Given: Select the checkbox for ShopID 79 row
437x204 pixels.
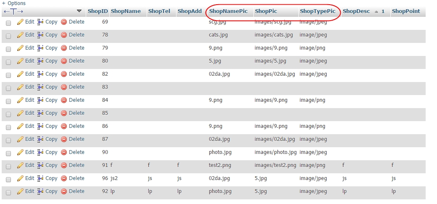Looking at the screenshot, I should [8, 49].
